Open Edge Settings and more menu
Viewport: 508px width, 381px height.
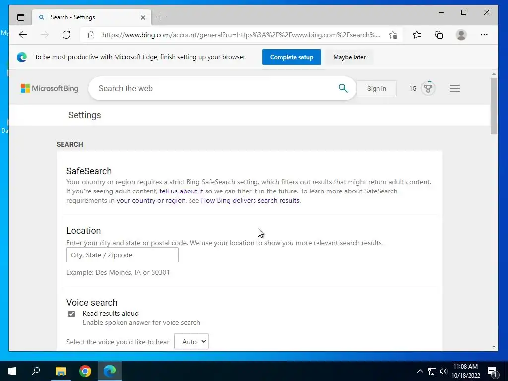(x=484, y=35)
